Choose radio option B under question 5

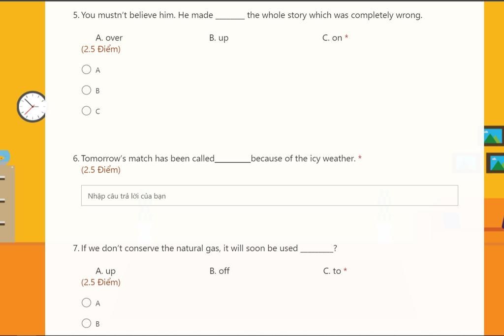[87, 90]
